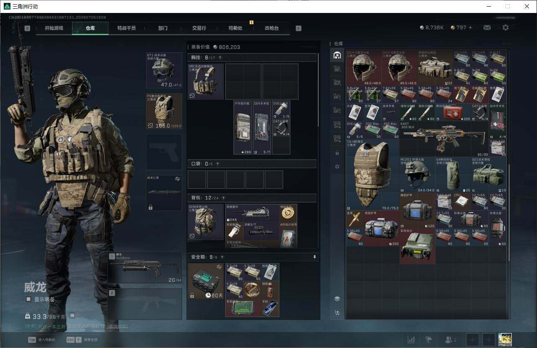Go to the 交易行 tab
The height and width of the screenshot is (348, 537).
point(199,28)
